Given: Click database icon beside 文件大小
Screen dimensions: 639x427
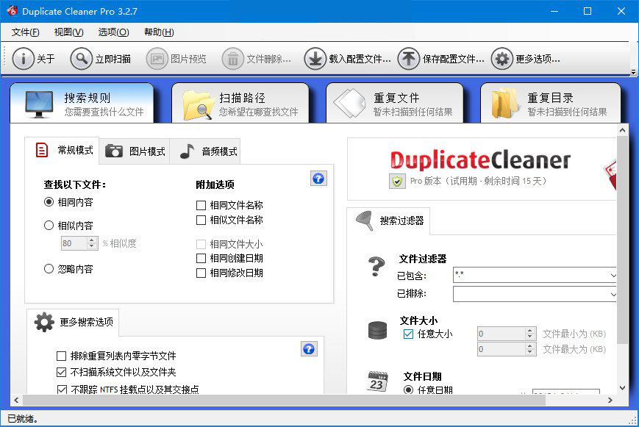Looking at the screenshot, I should click(x=377, y=330).
